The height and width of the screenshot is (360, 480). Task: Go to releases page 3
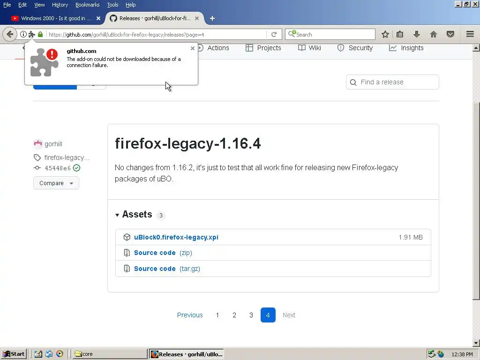[x=251, y=315]
